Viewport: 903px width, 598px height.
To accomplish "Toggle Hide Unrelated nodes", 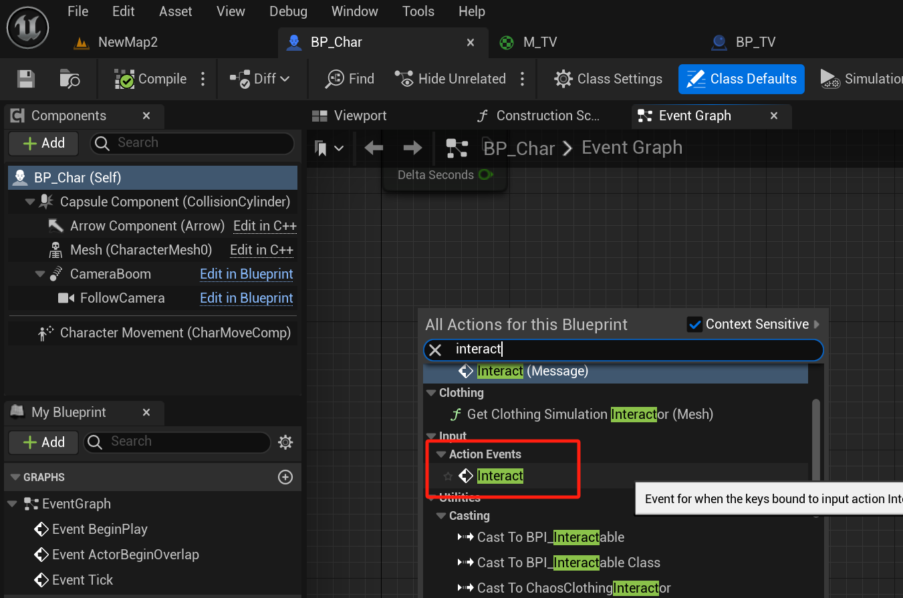I will (450, 79).
